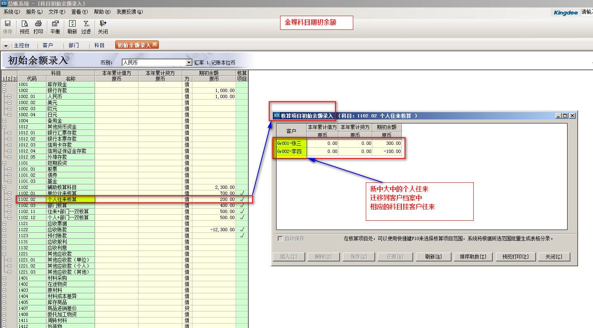Image resolution: width=593 pixels, height=328 pixels.
Task: Collapse the 1002 银行存款 tree node
Action: pyautogui.click(x=4, y=90)
